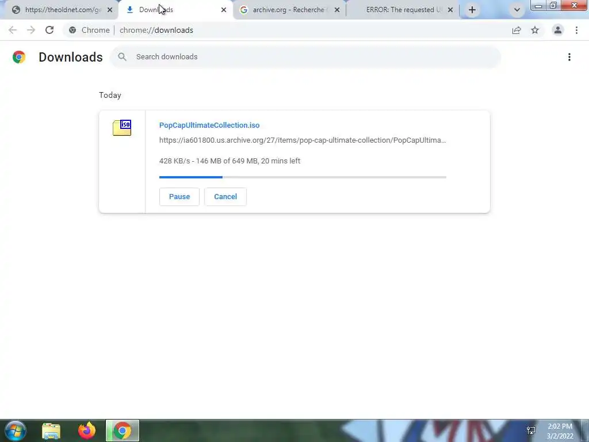The height and width of the screenshot is (442, 589).
Task: Restore down the Chrome window
Action: pyautogui.click(x=553, y=5)
